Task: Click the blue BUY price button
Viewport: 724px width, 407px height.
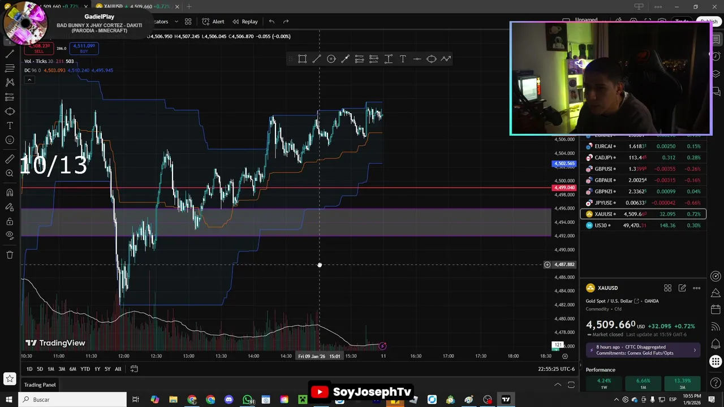Action: click(84, 49)
